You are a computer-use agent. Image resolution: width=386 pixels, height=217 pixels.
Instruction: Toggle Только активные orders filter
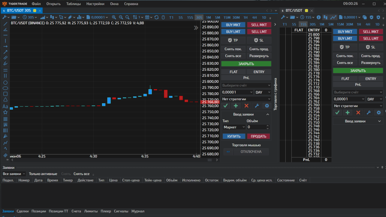(43, 174)
